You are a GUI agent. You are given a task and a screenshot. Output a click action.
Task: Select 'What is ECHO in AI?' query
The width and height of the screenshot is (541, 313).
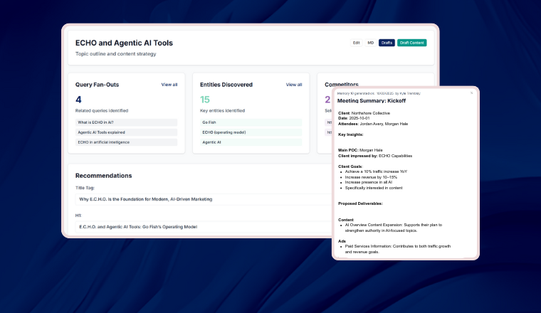pos(126,122)
